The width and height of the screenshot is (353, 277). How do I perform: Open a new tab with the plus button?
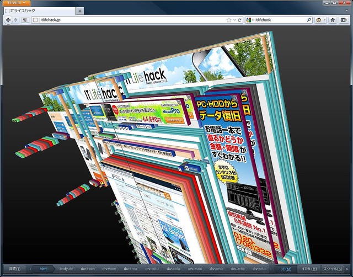pyautogui.click(x=80, y=11)
